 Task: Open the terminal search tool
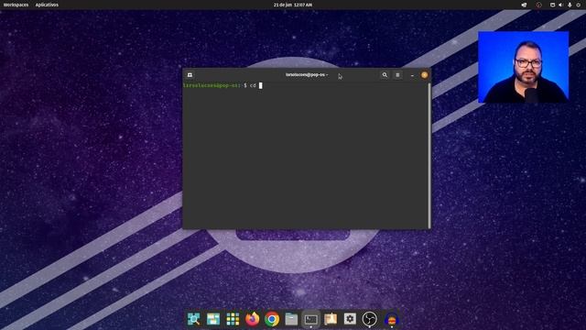pyautogui.click(x=385, y=75)
